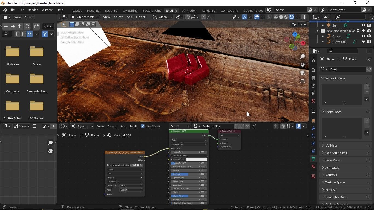Open the Output properties tab
The image size is (374, 210).
click(x=313, y=78)
